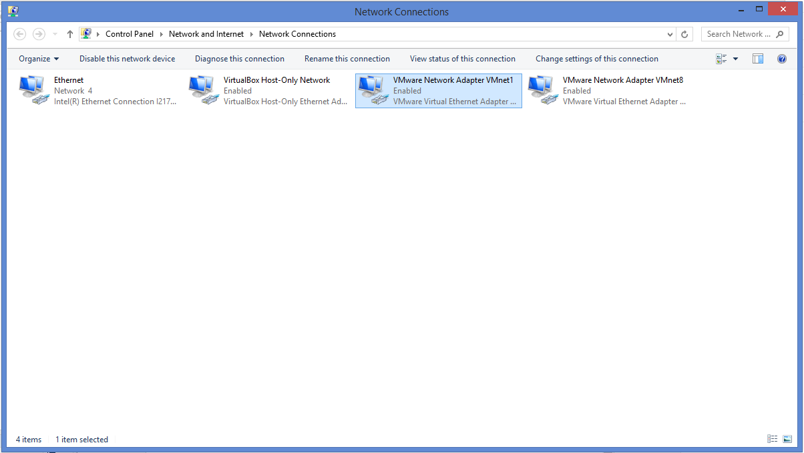
Task: Click the window system menu icon
Action: click(x=13, y=11)
